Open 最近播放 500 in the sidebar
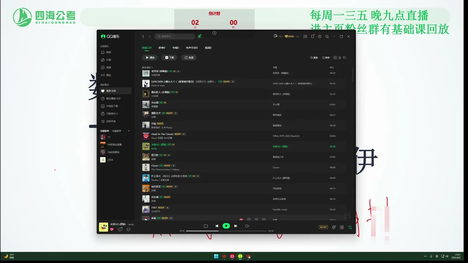The image size is (468, 263). click(x=116, y=99)
